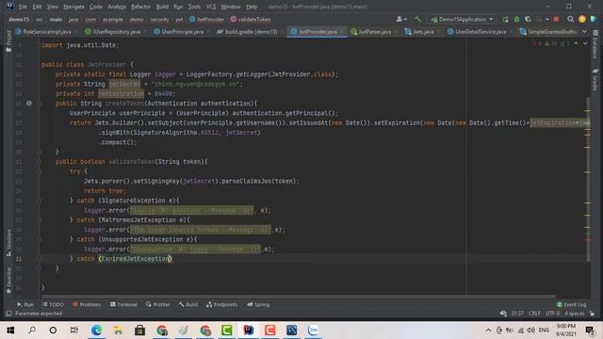Click the status bar notification icon
The width and height of the screenshot is (603, 339).
point(503,314)
